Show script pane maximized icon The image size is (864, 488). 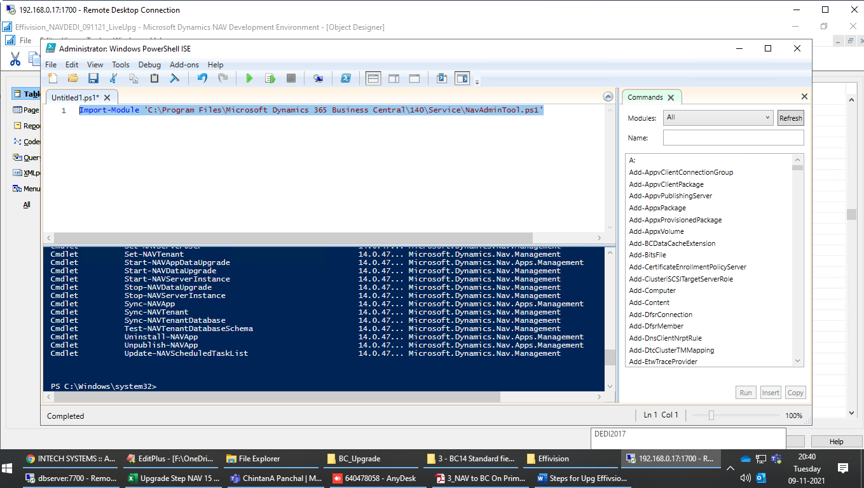[x=415, y=78]
